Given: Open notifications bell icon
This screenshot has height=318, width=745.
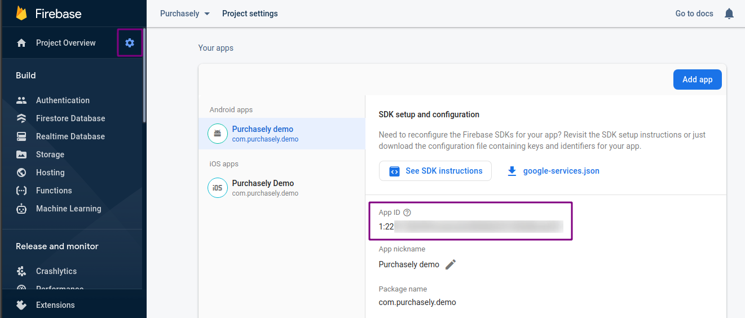Looking at the screenshot, I should (729, 14).
